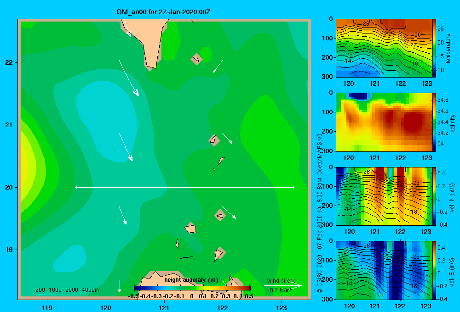Click the "18" contour label in vel. N panel
460x312 pixels.
click(414, 212)
